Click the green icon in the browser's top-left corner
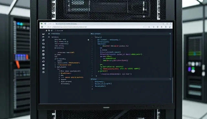This screenshot has width=207, height=119. (x=42, y=24)
